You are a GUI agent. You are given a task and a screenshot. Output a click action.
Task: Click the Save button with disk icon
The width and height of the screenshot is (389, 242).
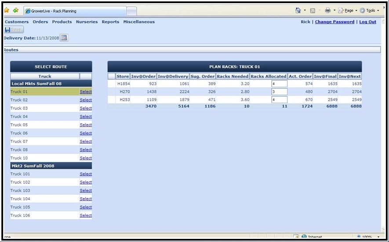point(14,29)
